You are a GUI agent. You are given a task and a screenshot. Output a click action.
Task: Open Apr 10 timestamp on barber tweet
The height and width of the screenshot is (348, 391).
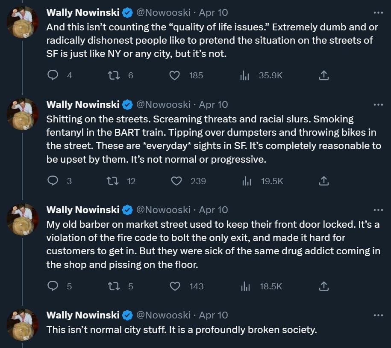point(214,210)
